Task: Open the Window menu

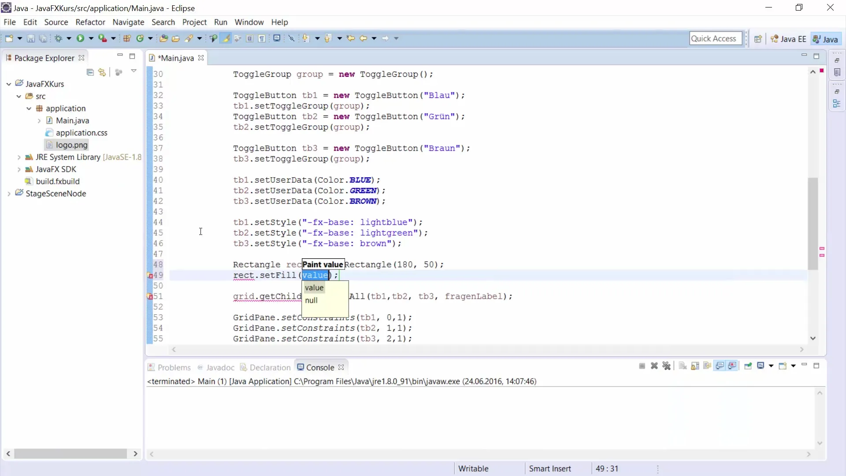Action: (x=249, y=22)
